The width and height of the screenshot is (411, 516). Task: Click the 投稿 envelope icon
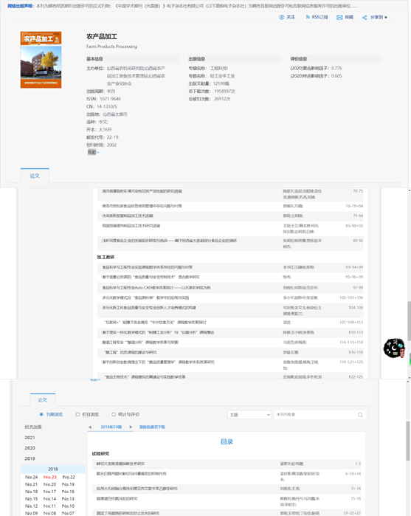pos(339,18)
